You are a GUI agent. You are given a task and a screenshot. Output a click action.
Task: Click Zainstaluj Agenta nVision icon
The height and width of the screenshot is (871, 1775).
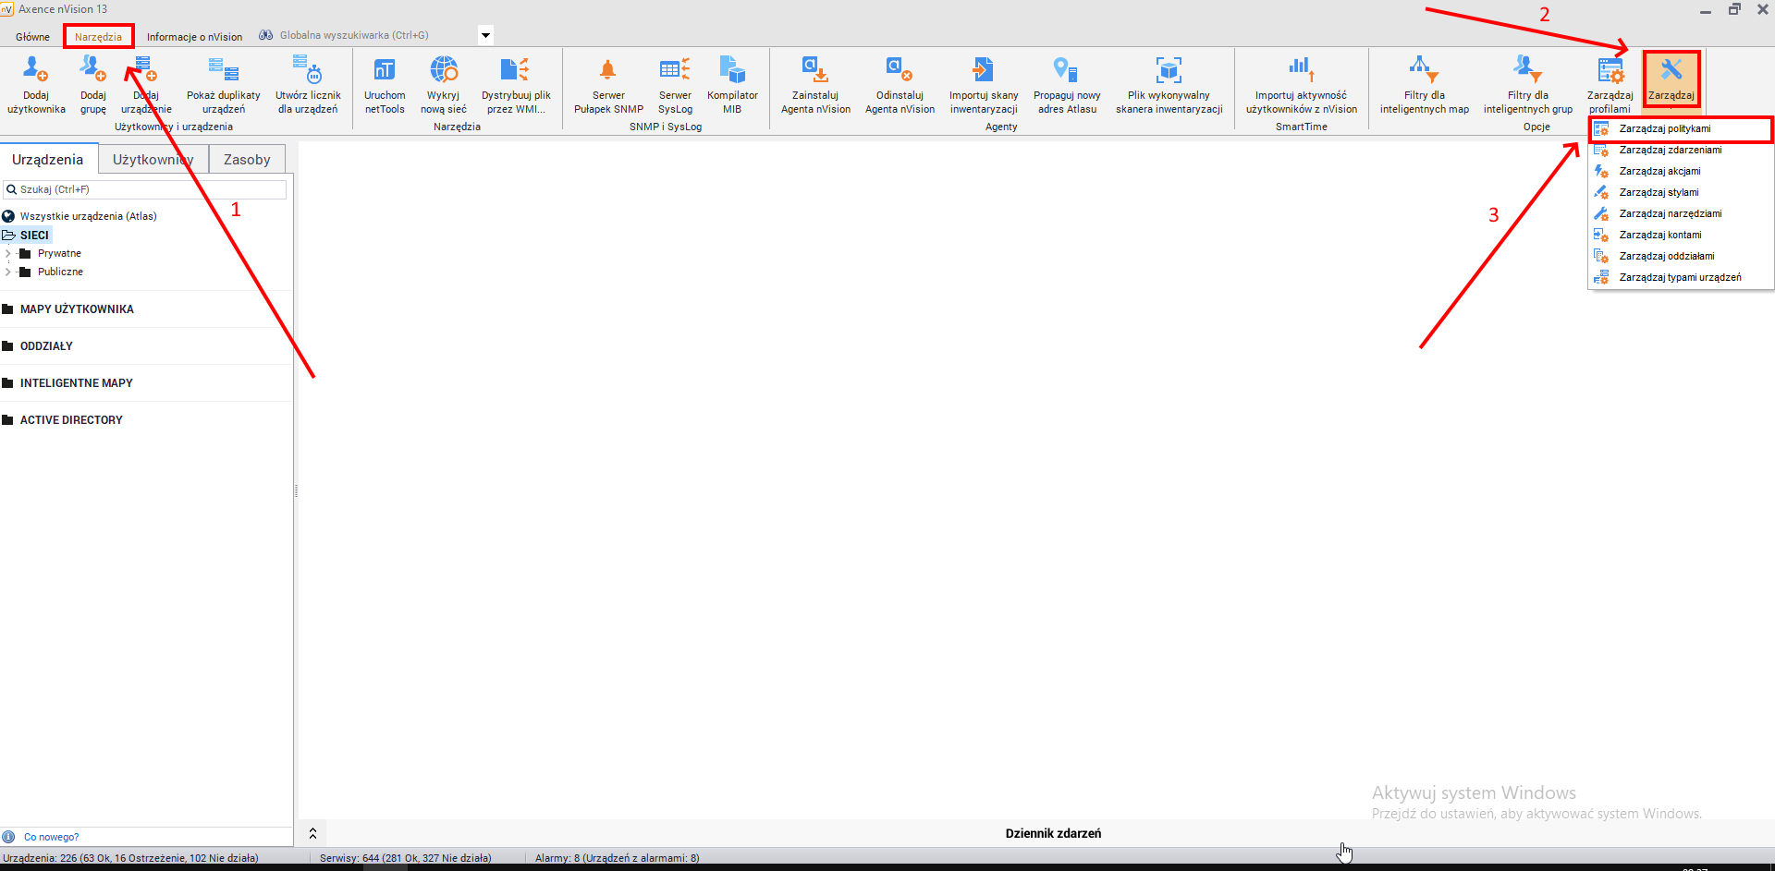[x=815, y=70]
